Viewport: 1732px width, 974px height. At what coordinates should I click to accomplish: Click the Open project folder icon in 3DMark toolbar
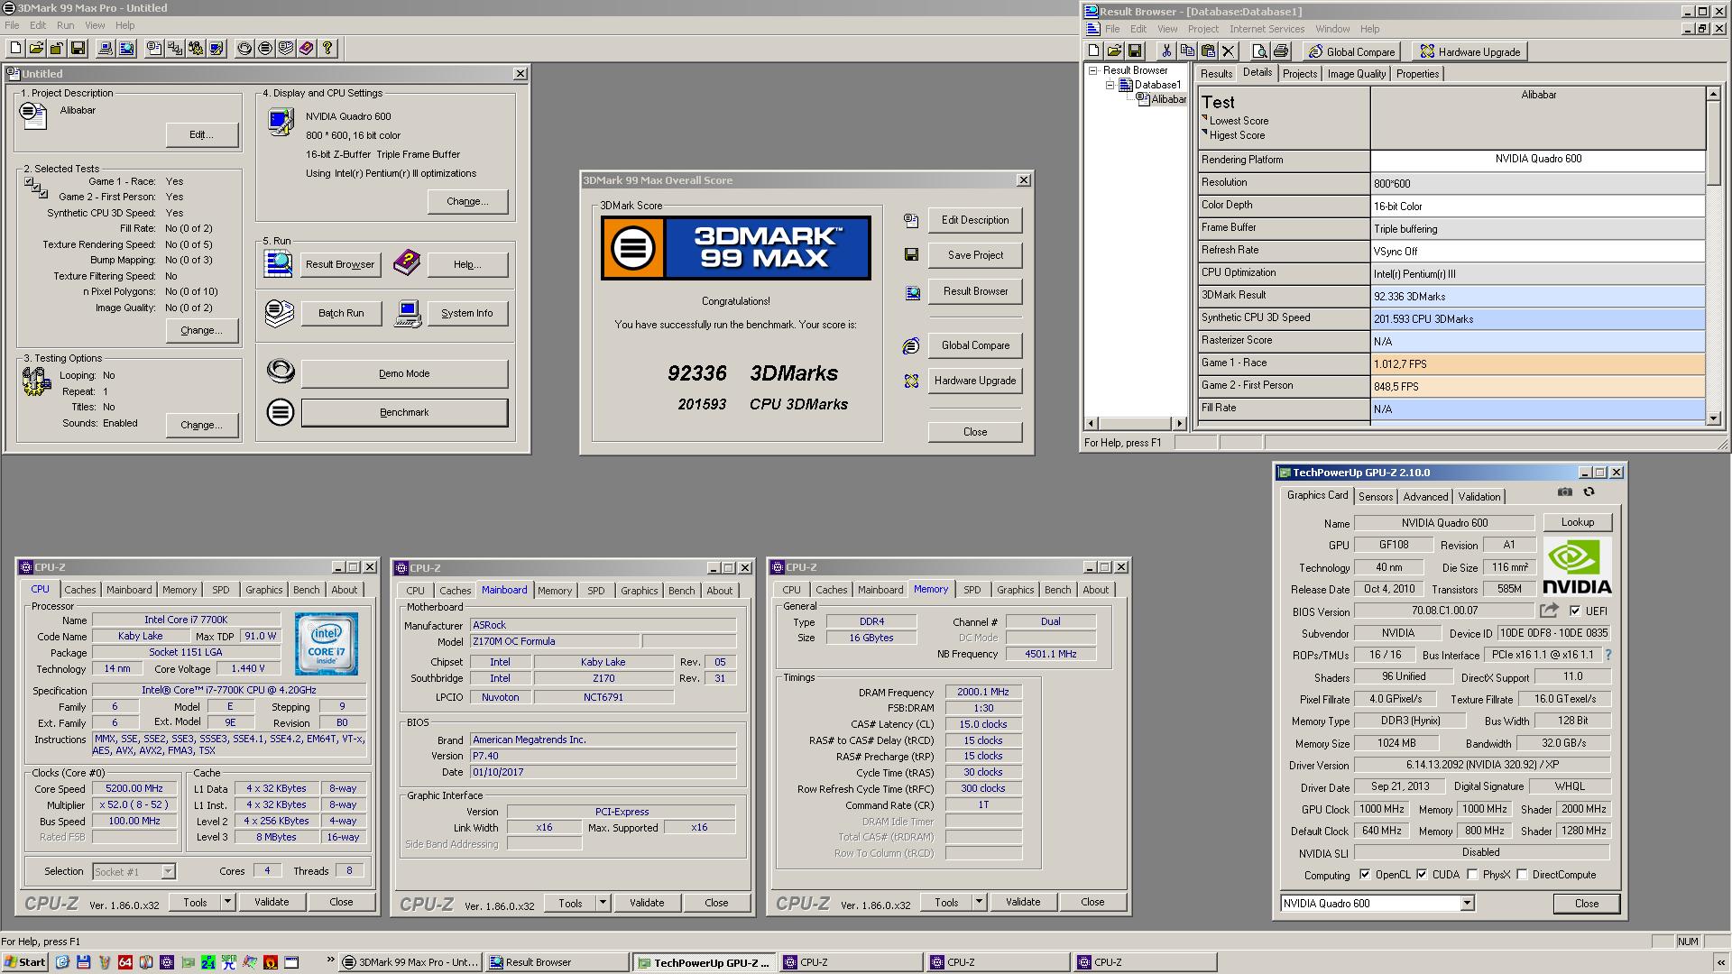pyautogui.click(x=36, y=49)
